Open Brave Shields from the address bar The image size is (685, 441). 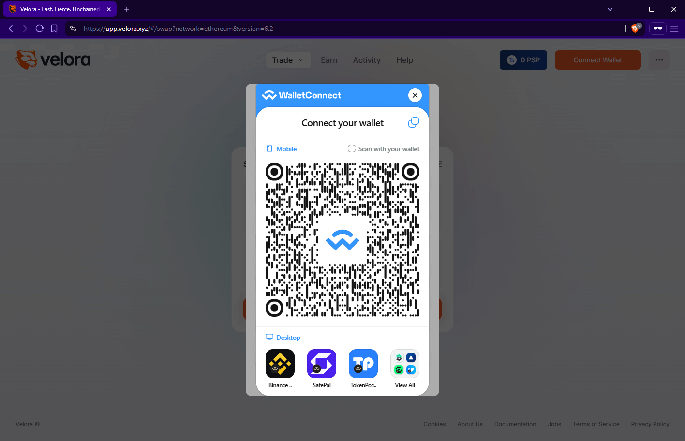[635, 28]
